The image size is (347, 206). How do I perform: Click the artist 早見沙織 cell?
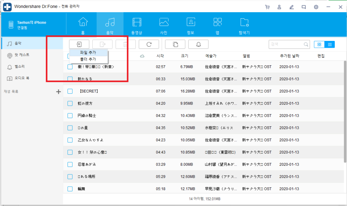click(x=221, y=189)
